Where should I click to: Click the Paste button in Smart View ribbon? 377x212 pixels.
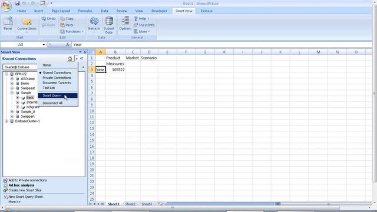67,25
